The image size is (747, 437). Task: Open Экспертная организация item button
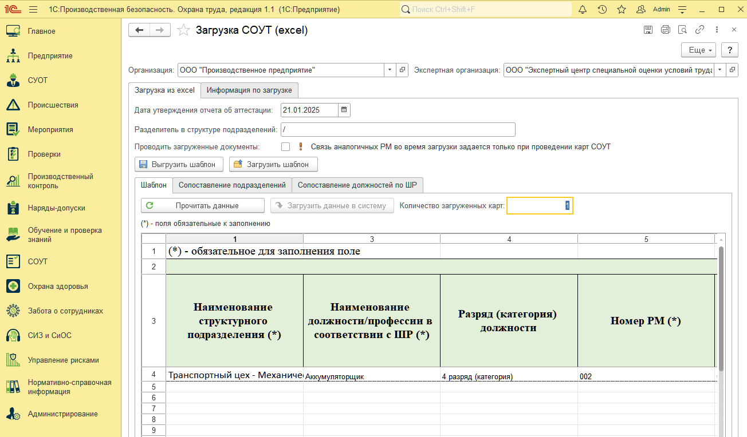click(x=733, y=70)
